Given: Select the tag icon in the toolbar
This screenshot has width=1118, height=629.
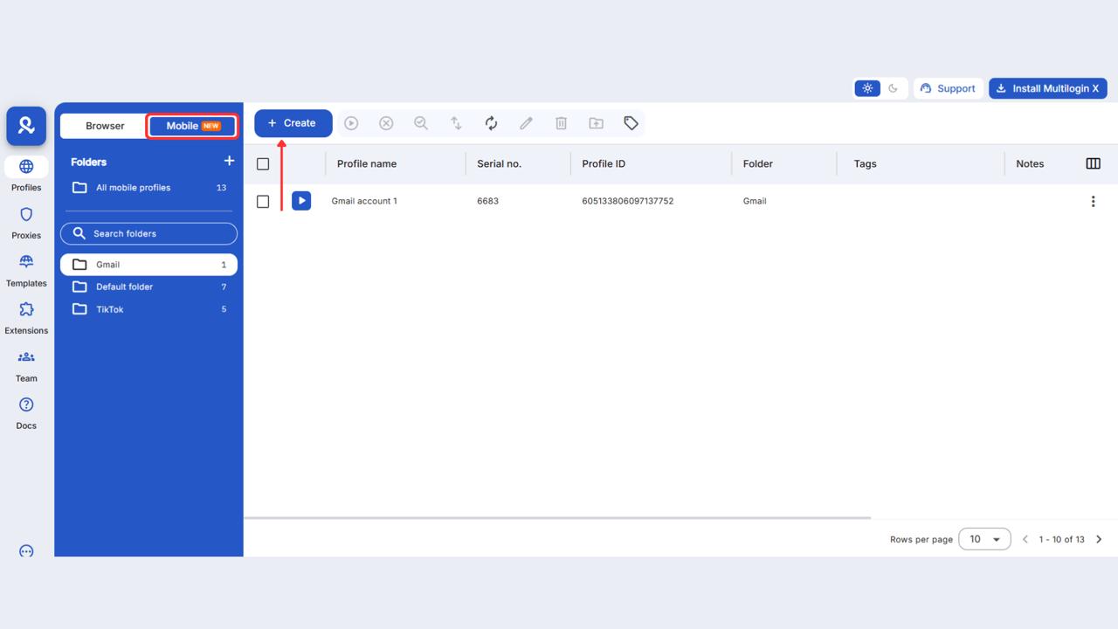Looking at the screenshot, I should point(631,123).
